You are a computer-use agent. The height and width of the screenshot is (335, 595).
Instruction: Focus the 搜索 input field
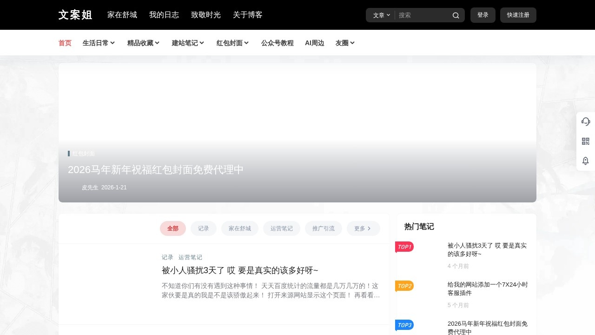pyautogui.click(x=423, y=15)
